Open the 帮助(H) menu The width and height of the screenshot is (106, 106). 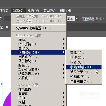pos(65,11)
